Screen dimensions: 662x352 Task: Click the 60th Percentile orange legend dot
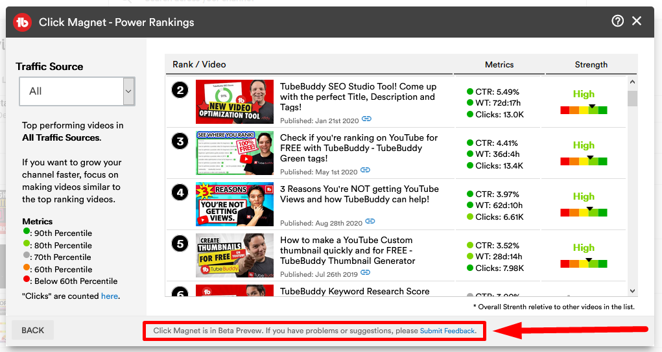[x=26, y=267]
